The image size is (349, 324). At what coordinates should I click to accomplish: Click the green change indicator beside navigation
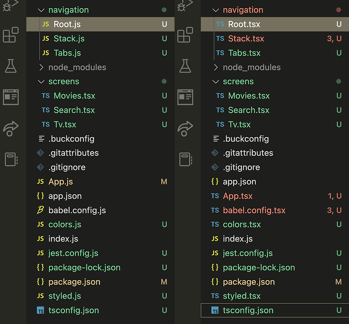pyautogui.click(x=165, y=9)
